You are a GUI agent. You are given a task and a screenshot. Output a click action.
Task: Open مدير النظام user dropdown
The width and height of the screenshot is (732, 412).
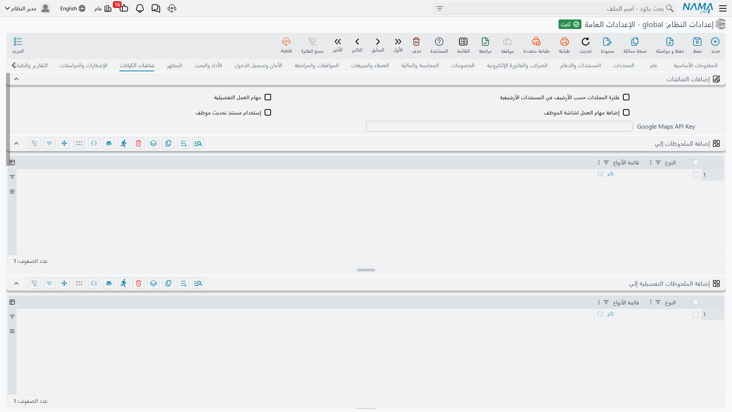pos(27,8)
